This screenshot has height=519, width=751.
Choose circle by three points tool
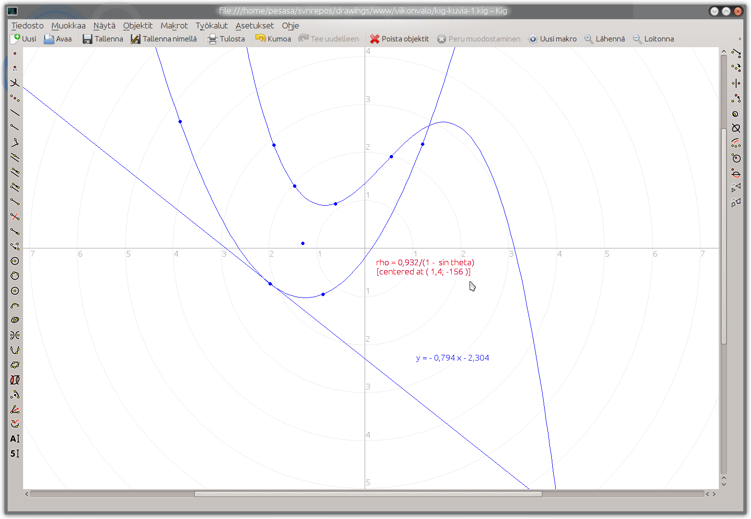click(x=15, y=276)
